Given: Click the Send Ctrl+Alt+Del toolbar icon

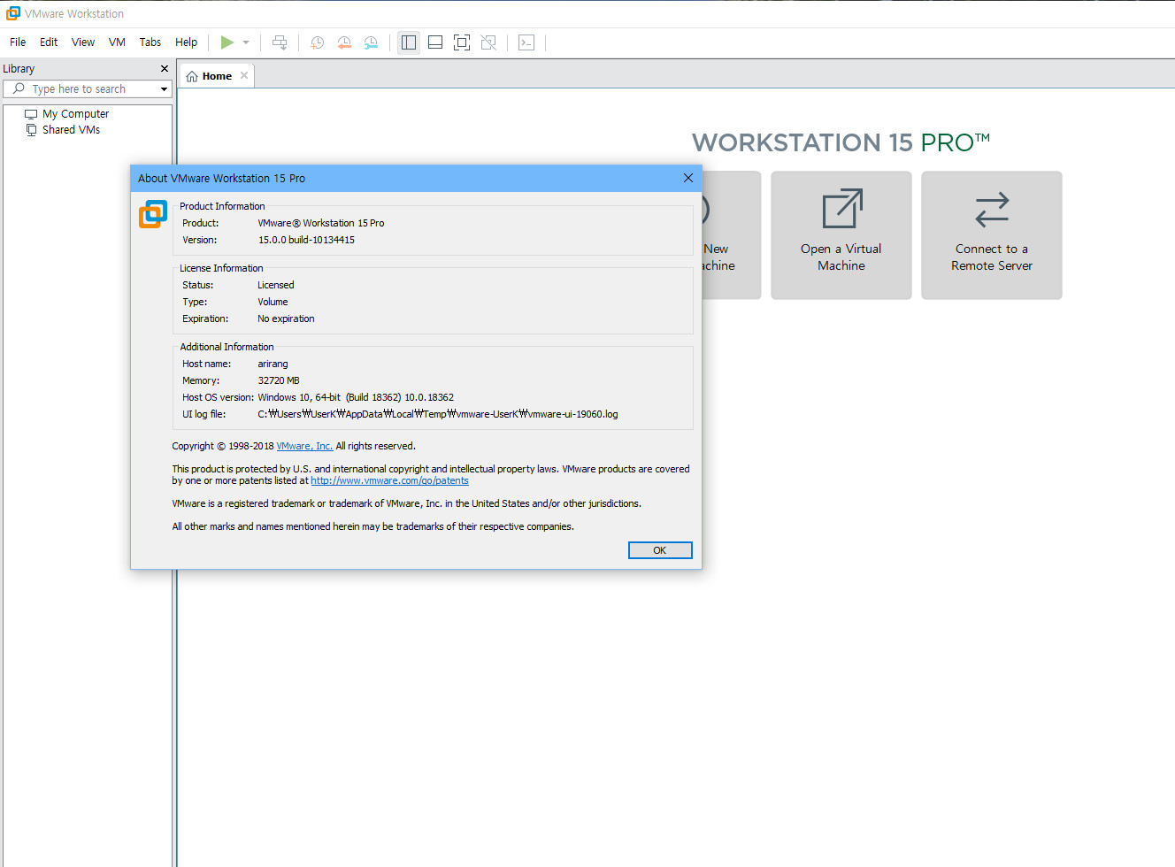Looking at the screenshot, I should [x=280, y=42].
